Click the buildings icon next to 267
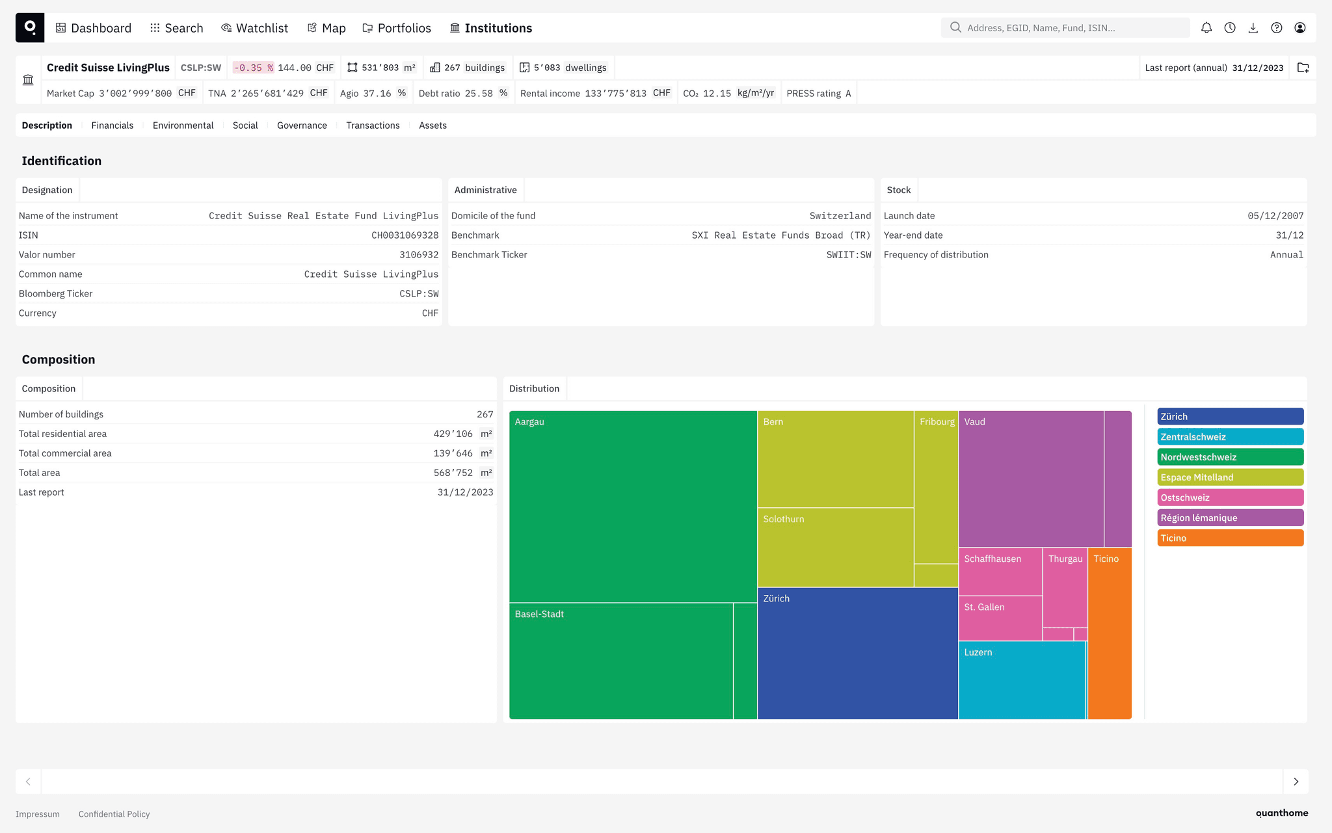 [x=435, y=68]
